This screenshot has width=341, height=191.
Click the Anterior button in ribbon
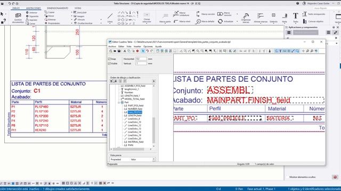coord(31,13)
